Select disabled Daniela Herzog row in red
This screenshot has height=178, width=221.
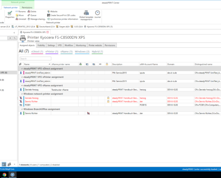[120, 98]
